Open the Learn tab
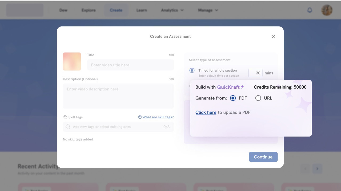 [x=142, y=10]
